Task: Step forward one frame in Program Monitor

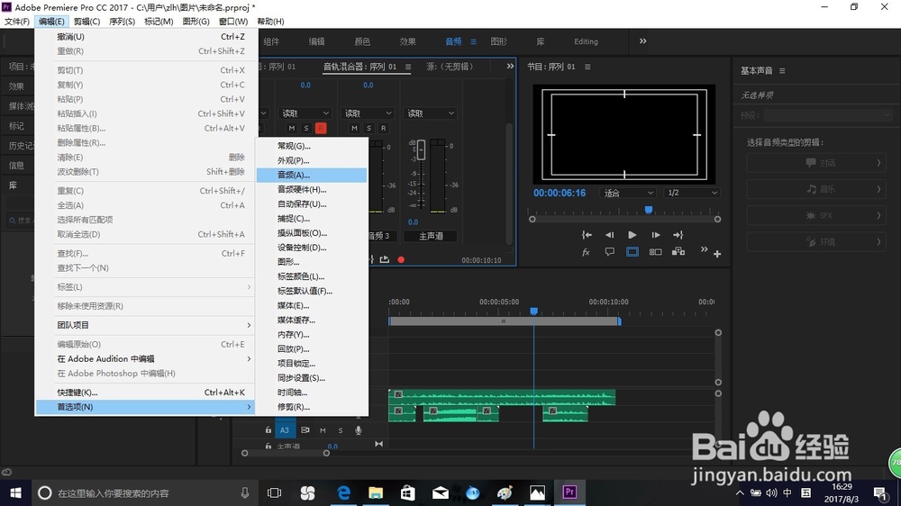Action: (x=655, y=234)
